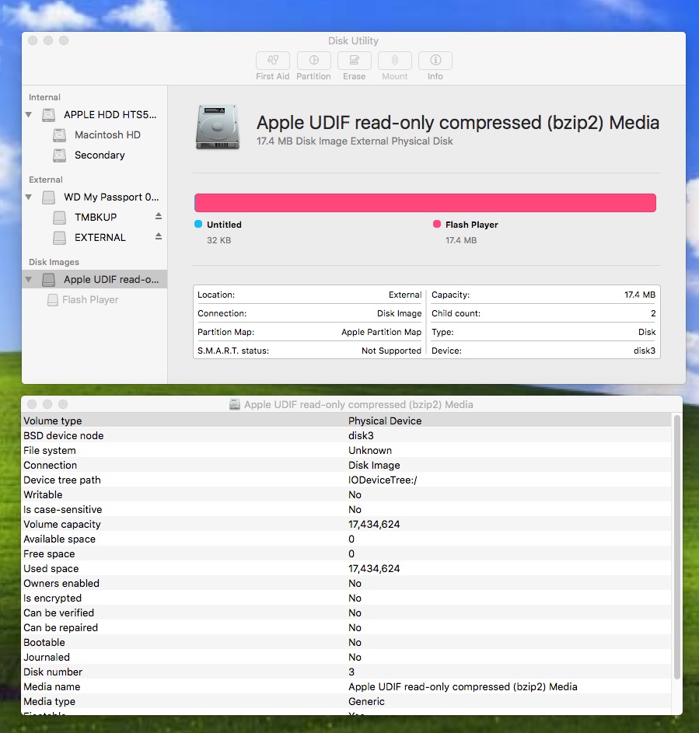Click the S.M.A.R.T. status Not Supported value

tap(391, 351)
